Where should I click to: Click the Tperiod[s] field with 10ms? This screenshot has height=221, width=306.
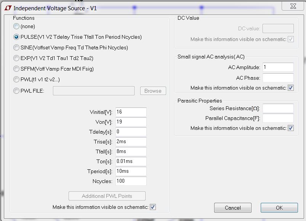coord(131,171)
